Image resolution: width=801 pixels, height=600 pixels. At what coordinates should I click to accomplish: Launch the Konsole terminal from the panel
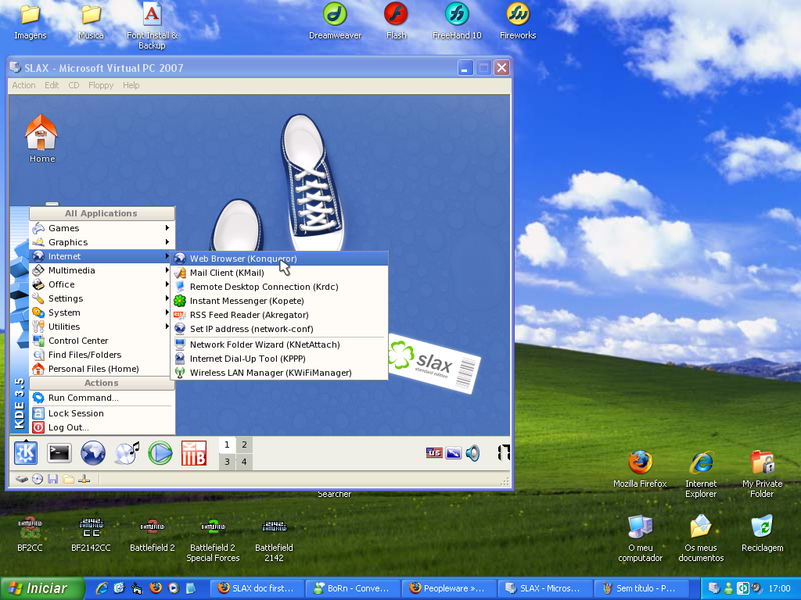click(x=59, y=452)
